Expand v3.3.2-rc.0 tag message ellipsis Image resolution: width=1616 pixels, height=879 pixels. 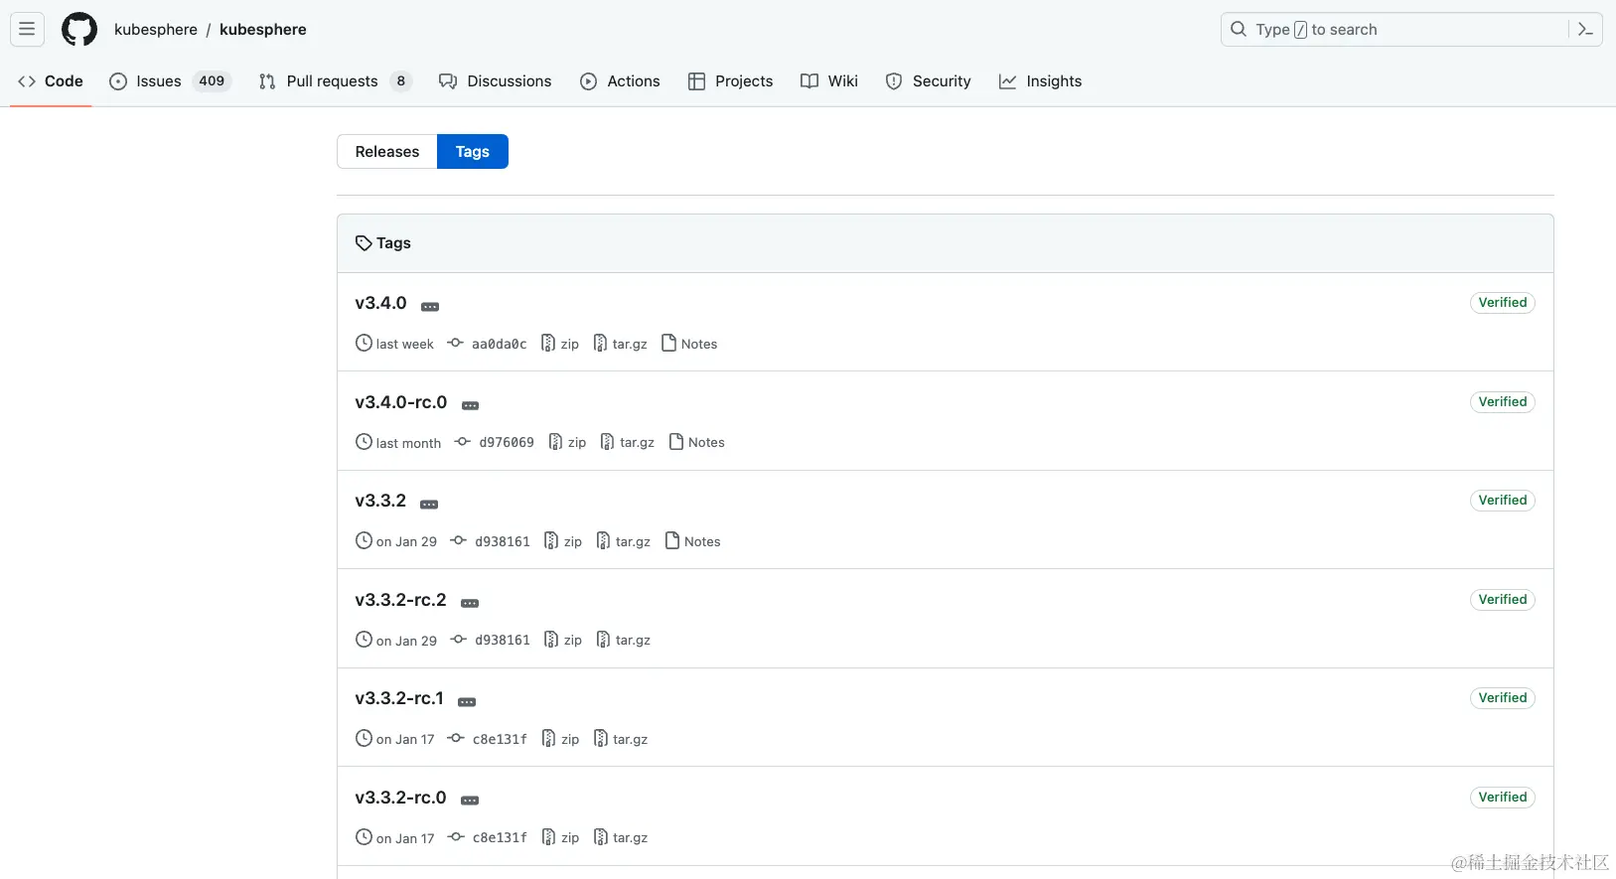pos(470,801)
